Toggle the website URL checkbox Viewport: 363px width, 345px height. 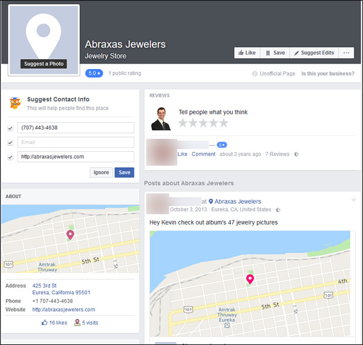coord(10,157)
